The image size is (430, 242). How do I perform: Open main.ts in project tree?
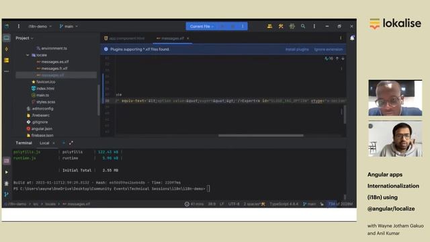coord(40,95)
